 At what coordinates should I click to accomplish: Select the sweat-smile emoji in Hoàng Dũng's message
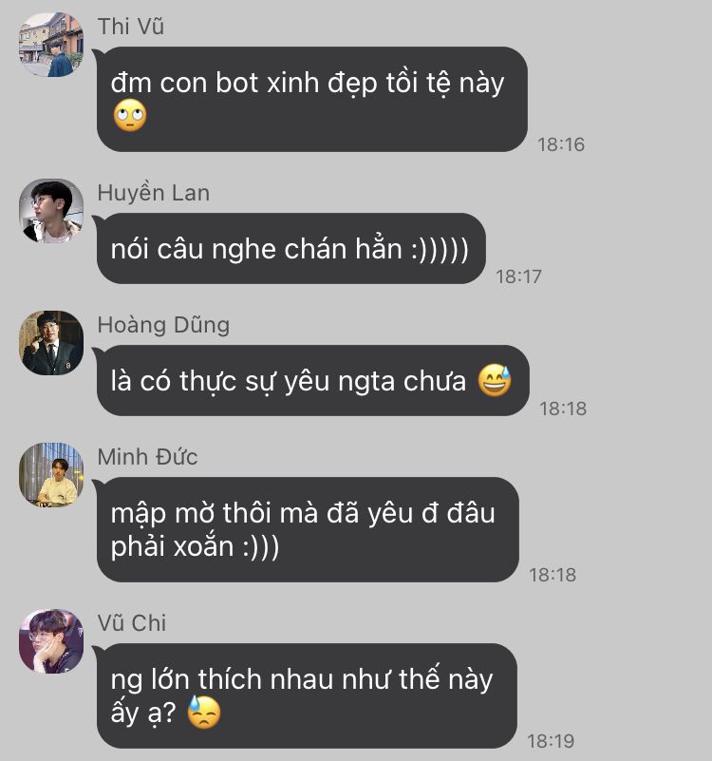click(x=495, y=380)
